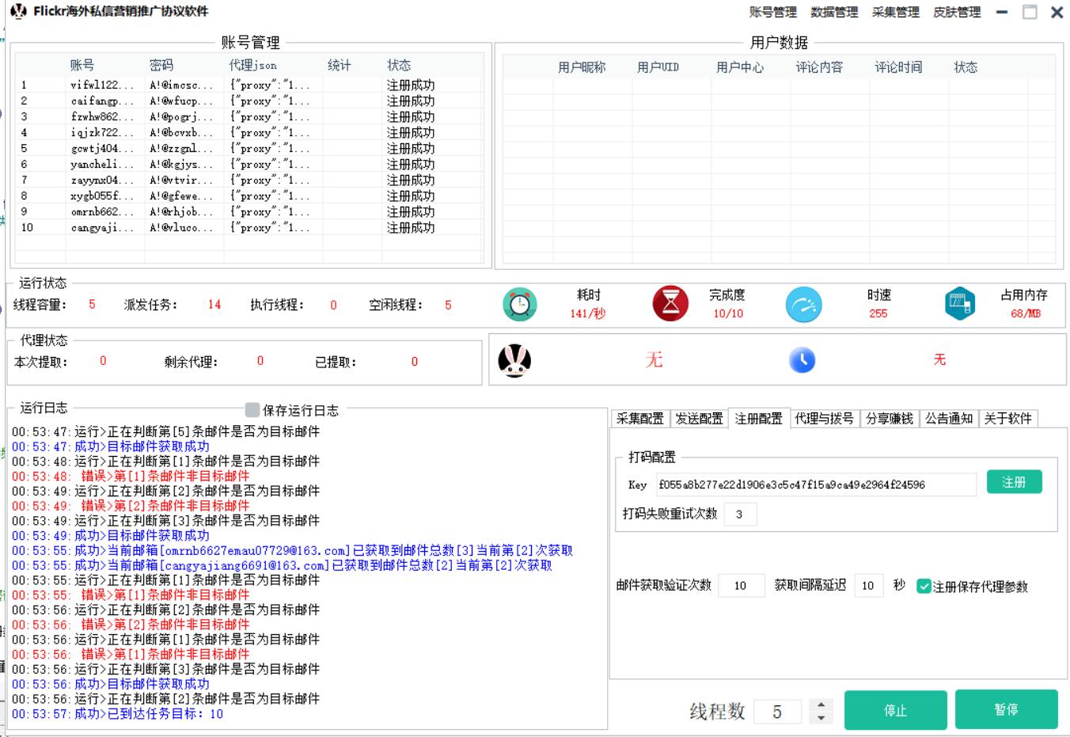Click the memory usage hexagon icon

[959, 304]
